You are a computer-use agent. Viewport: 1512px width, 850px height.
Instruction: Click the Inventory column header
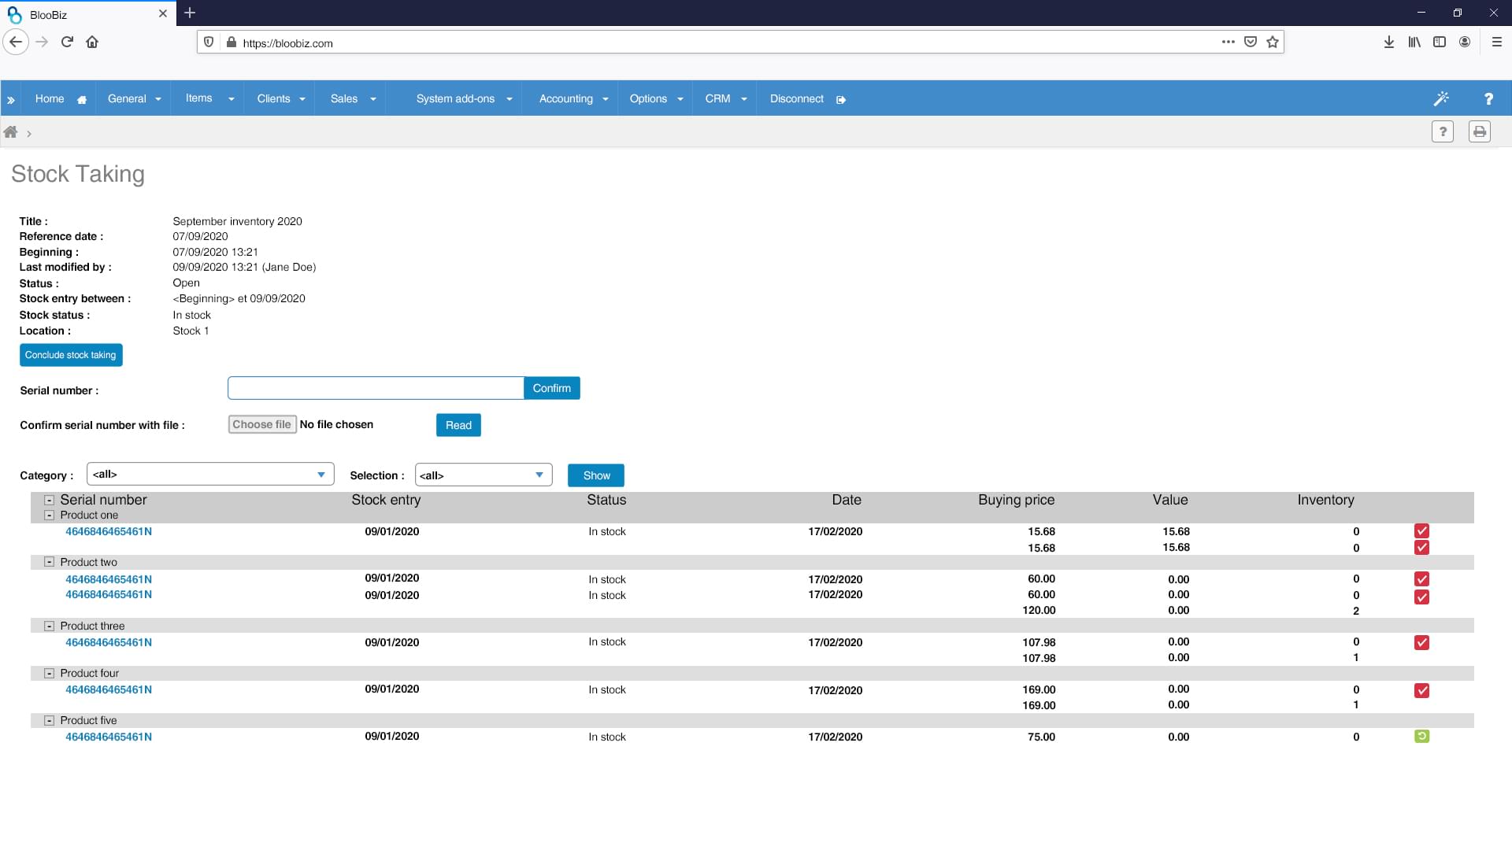1325,500
